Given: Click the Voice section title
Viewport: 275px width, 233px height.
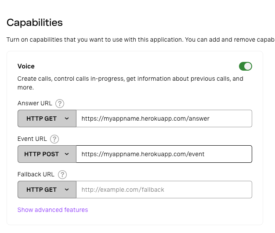Looking at the screenshot, I should click(26, 66).
